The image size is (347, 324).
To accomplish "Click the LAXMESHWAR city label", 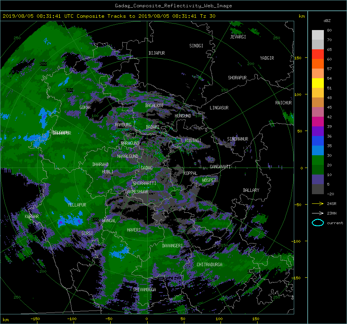I will pyautogui.click(x=136, y=192).
